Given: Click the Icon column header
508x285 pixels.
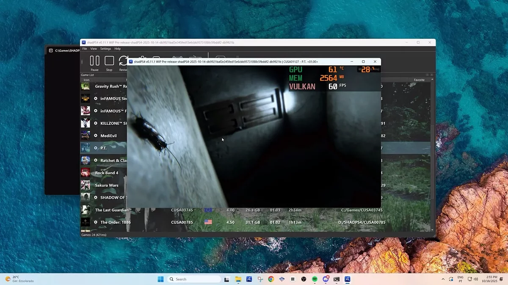Looking at the screenshot, I should point(86,80).
